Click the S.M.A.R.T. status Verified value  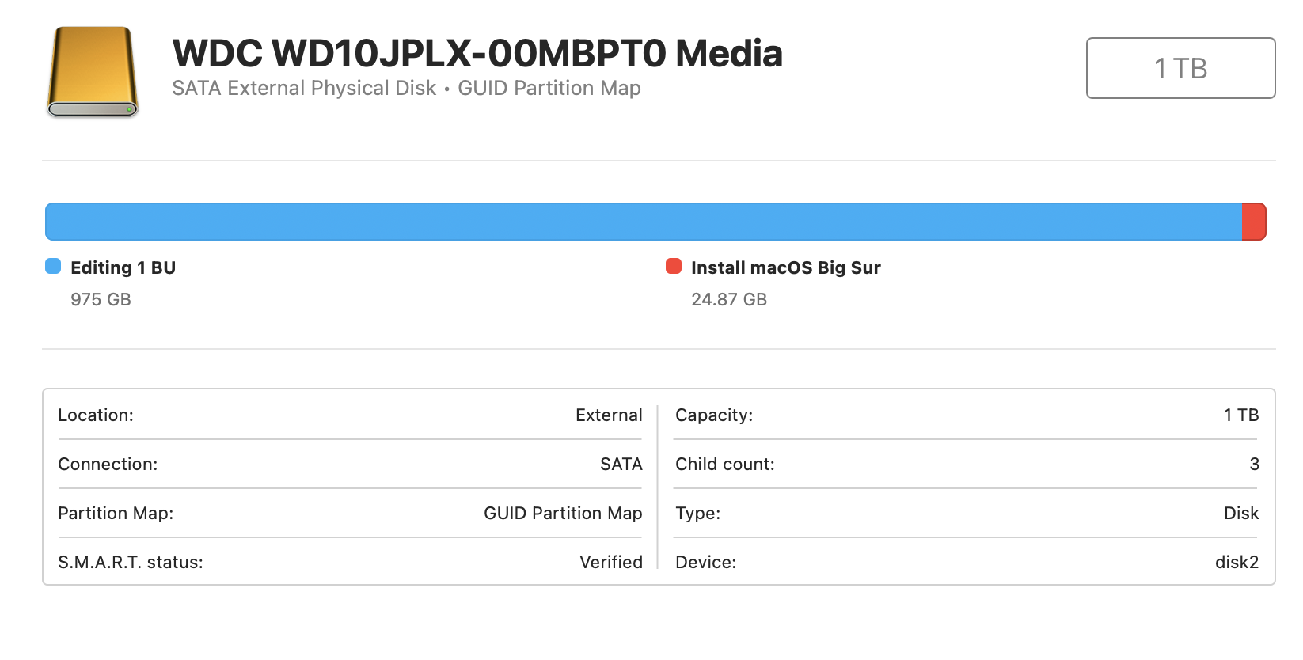tap(610, 562)
